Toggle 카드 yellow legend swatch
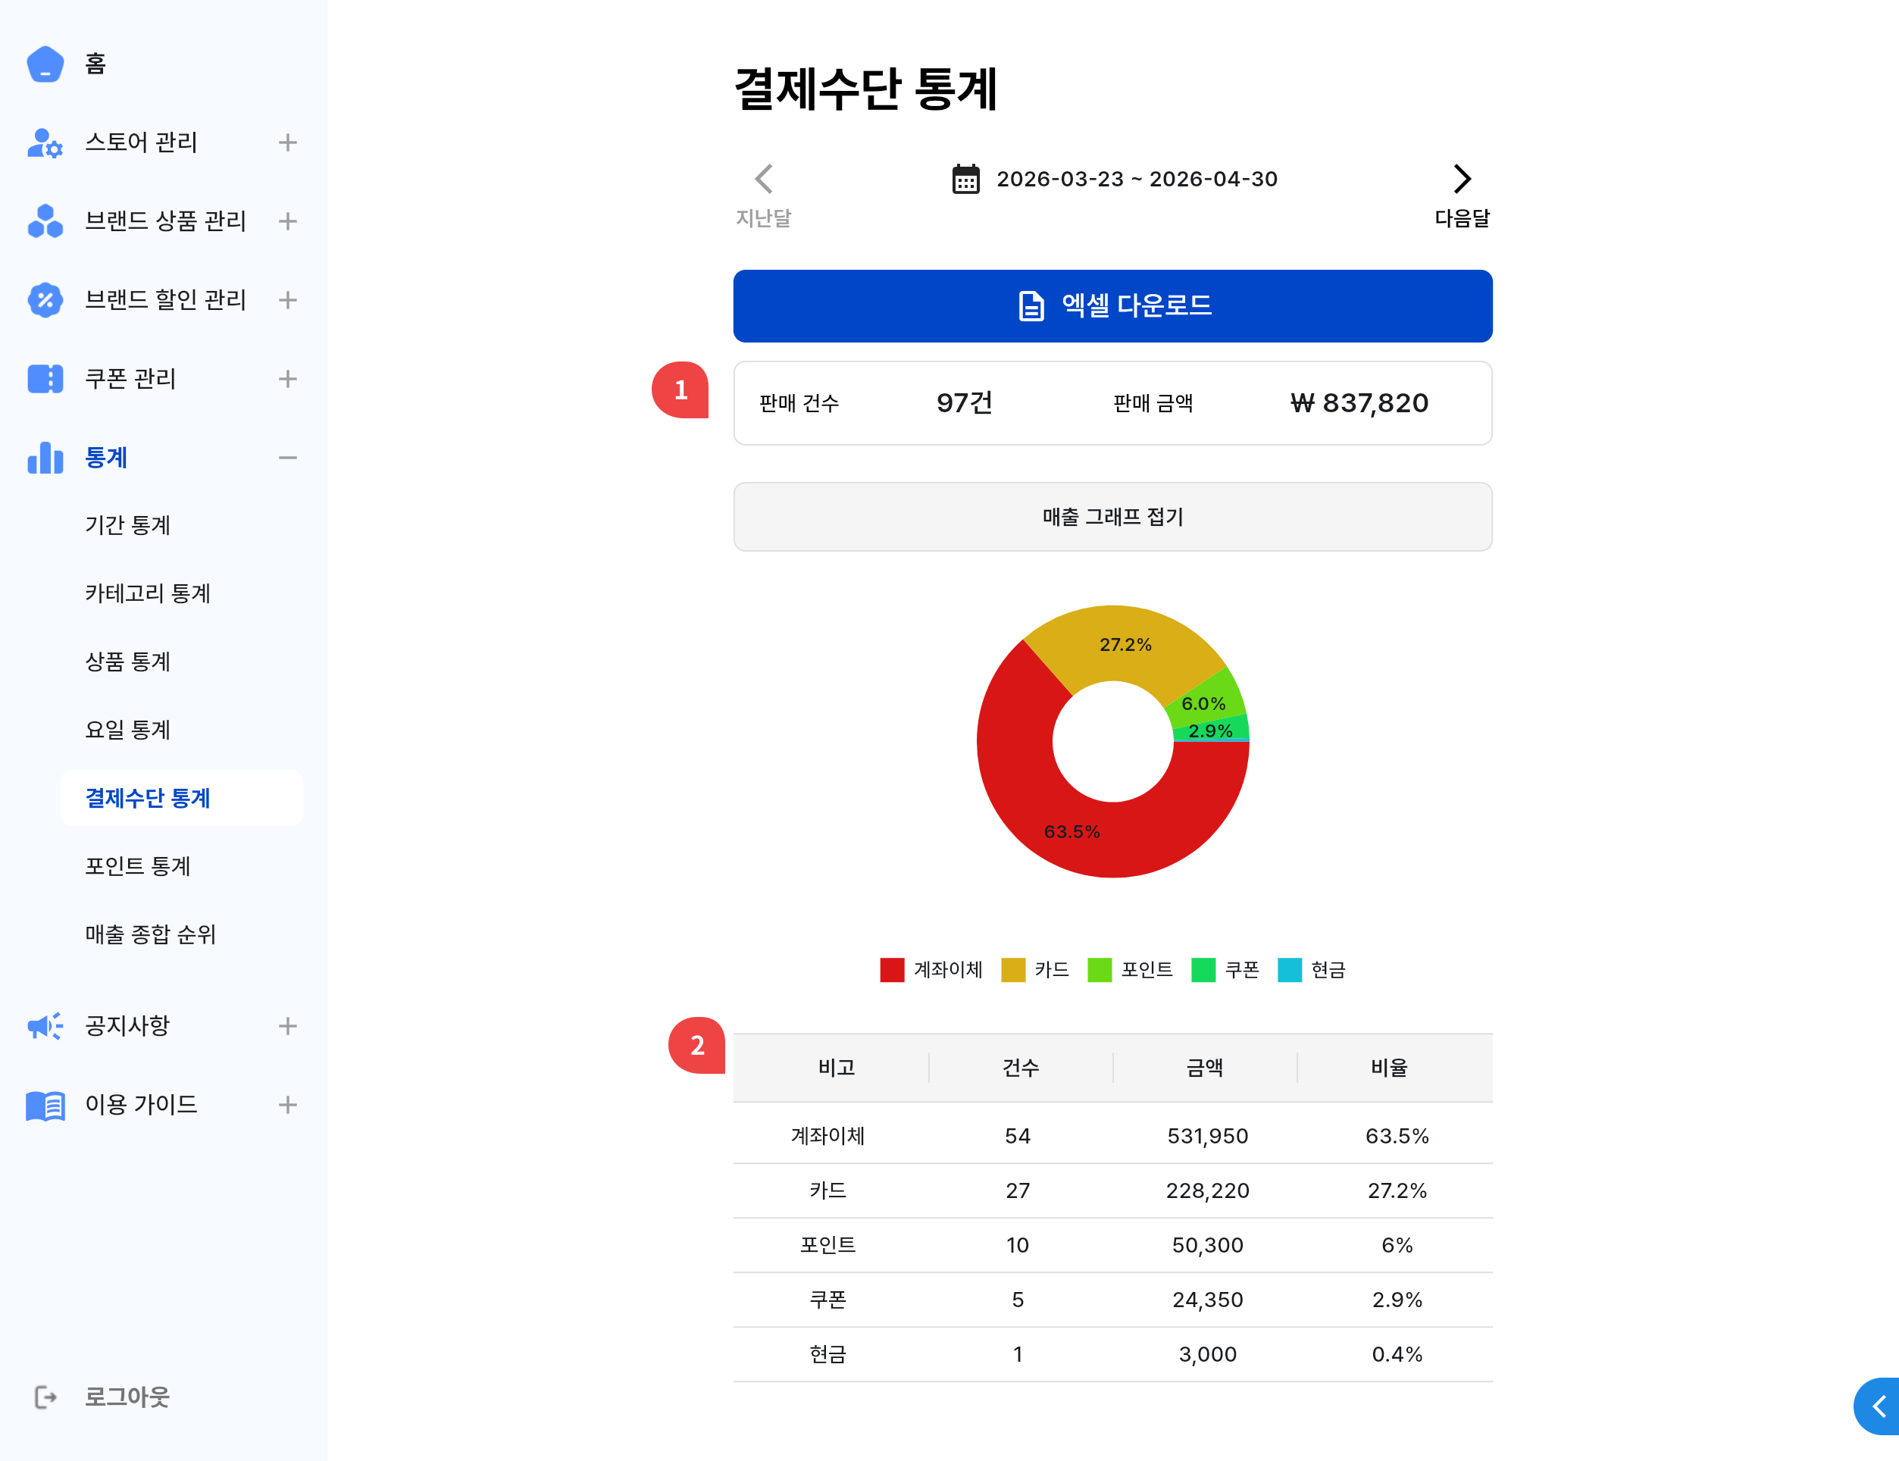Screen dimensions: 1899x1461 click(1013, 970)
